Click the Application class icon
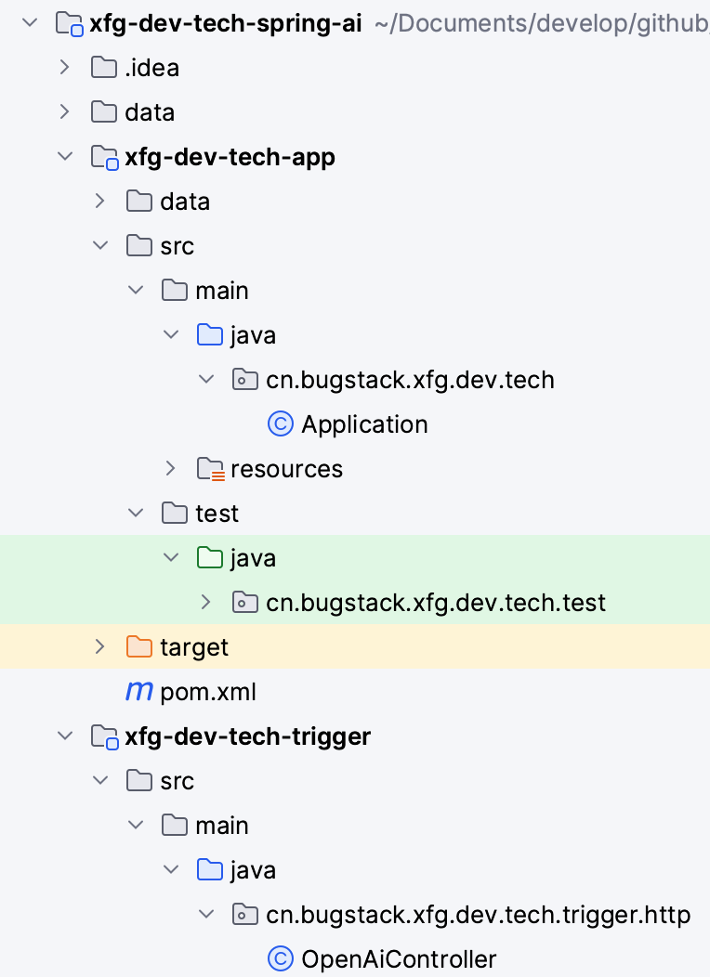710x977 pixels. [x=281, y=424]
